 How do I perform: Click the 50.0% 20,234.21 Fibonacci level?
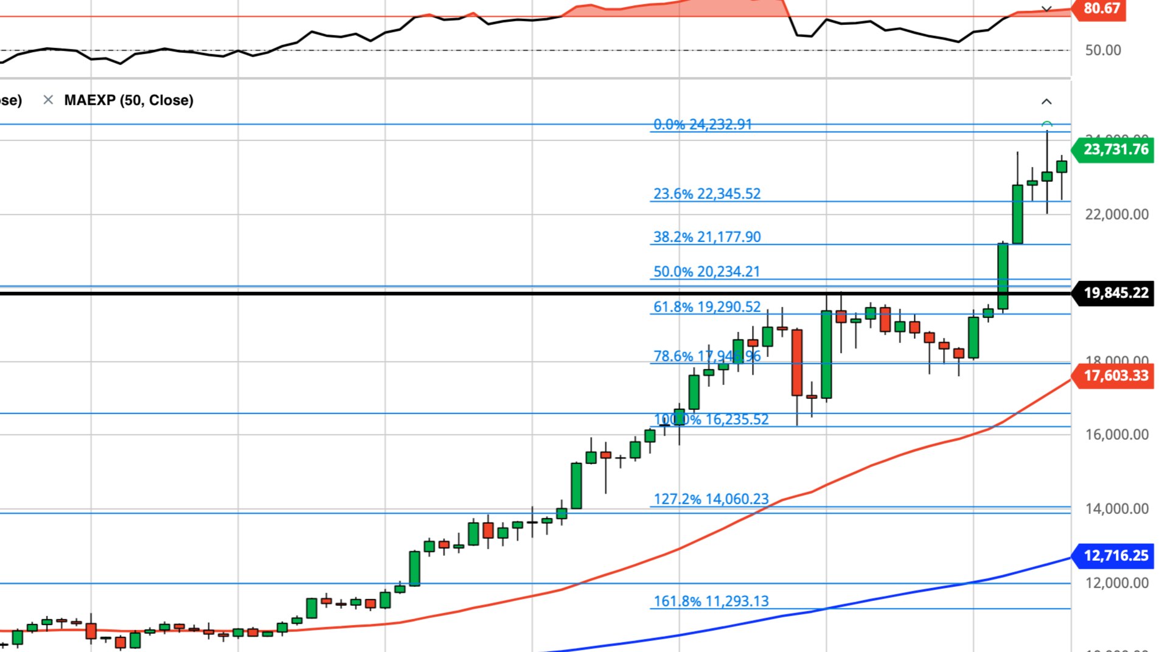coord(706,271)
